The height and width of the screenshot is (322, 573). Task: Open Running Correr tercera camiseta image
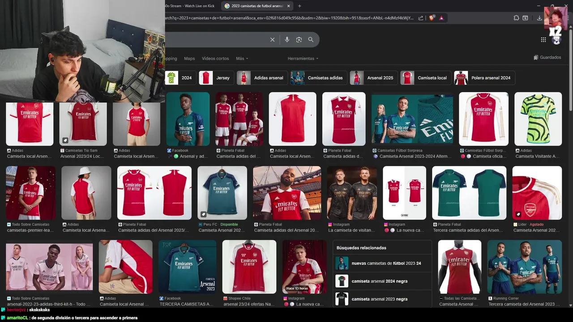pos(525,267)
